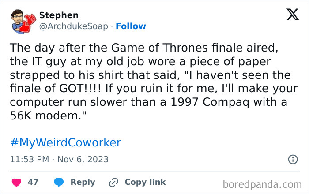Click the 47 likes count
309x194 pixels.
point(33,182)
